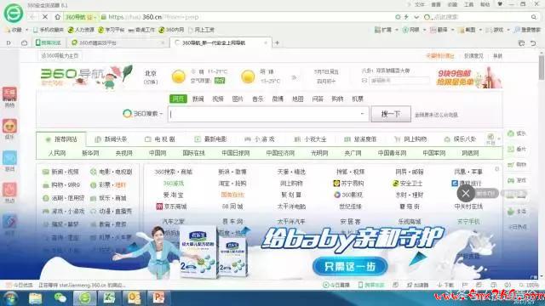Dismiss the baby formula ad with X

[x=466, y=194]
